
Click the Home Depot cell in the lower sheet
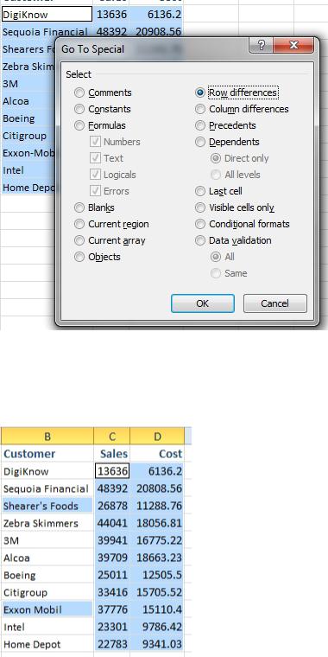pos(47,644)
